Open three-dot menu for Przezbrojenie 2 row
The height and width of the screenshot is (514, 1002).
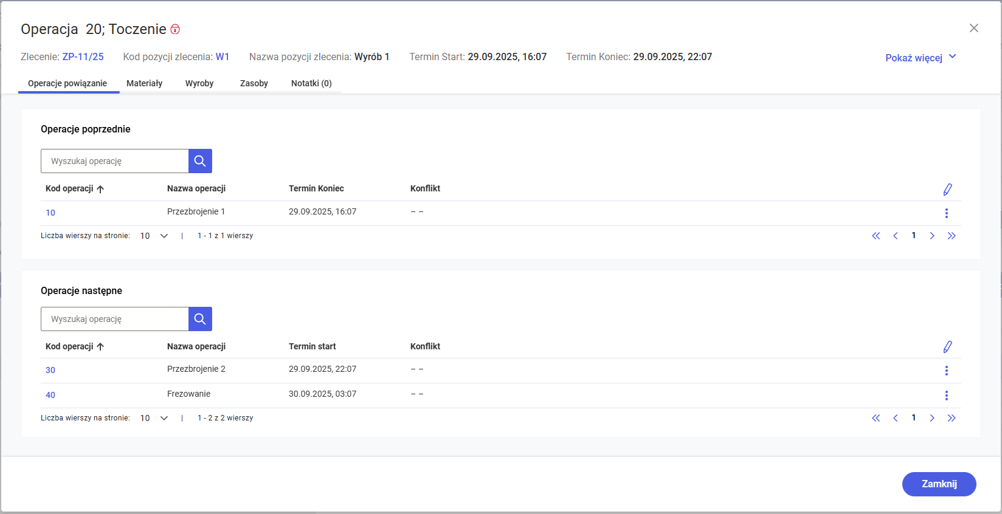click(x=946, y=371)
